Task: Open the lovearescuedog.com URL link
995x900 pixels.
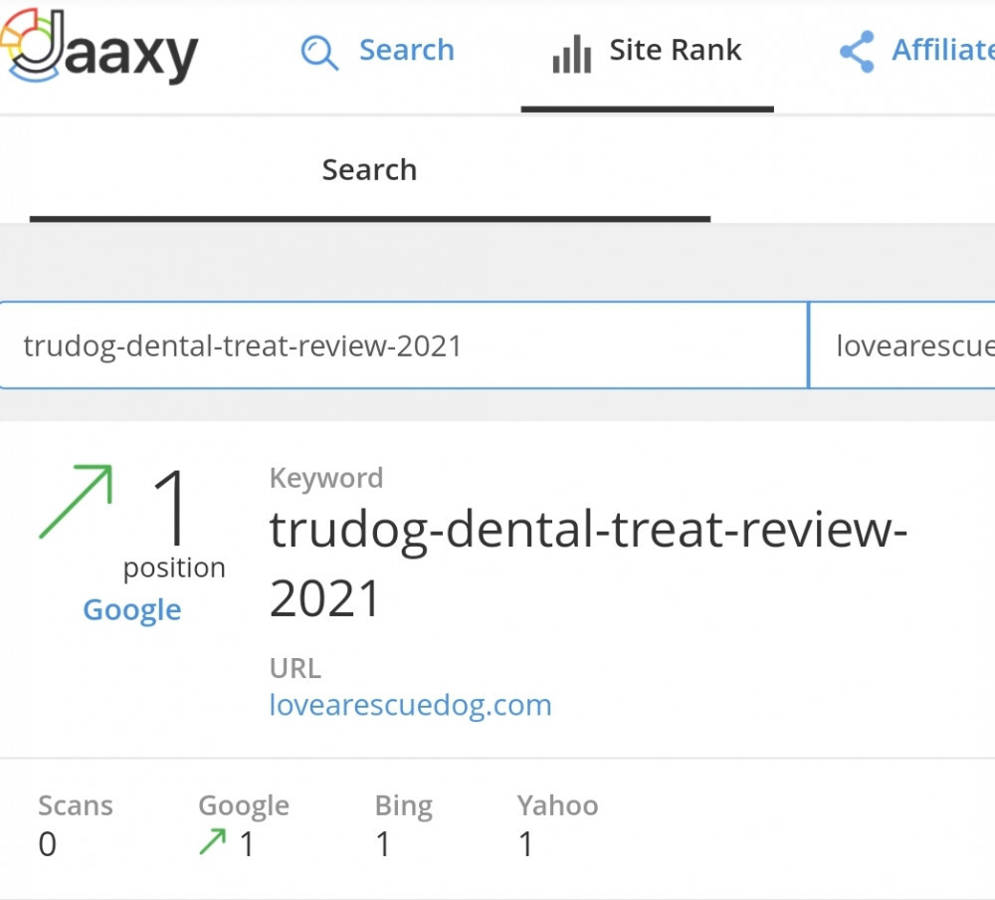Action: click(411, 705)
